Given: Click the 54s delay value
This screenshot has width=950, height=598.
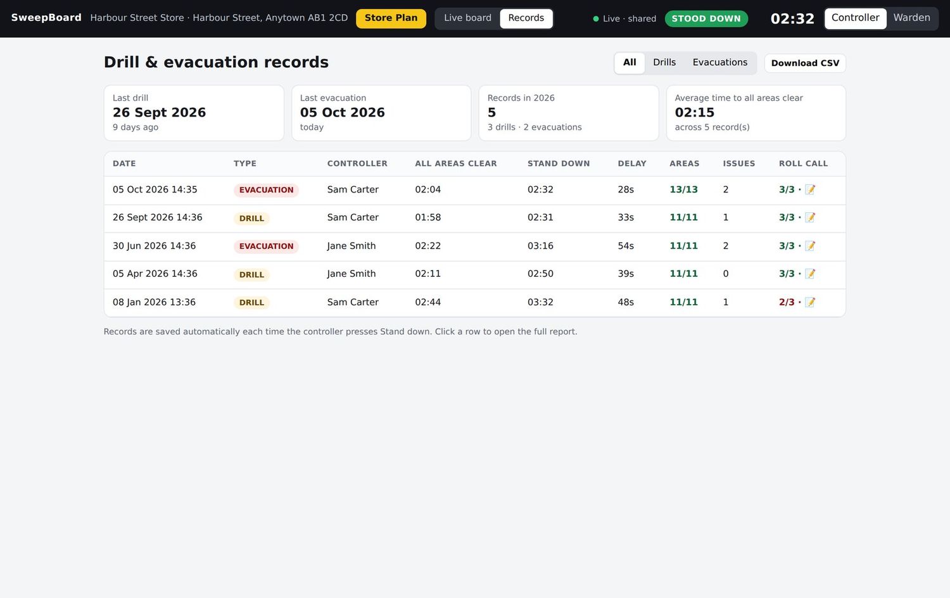Looking at the screenshot, I should [x=626, y=246].
